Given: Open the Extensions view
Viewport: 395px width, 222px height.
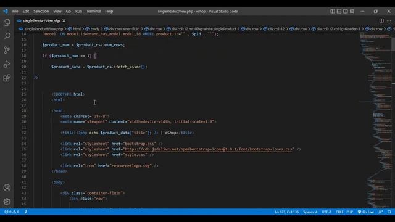Looking at the screenshot, I should click(x=7, y=78).
